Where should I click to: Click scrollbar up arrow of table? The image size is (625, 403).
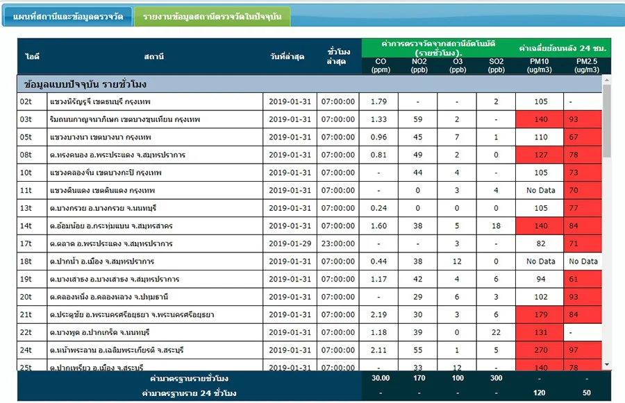click(x=607, y=80)
